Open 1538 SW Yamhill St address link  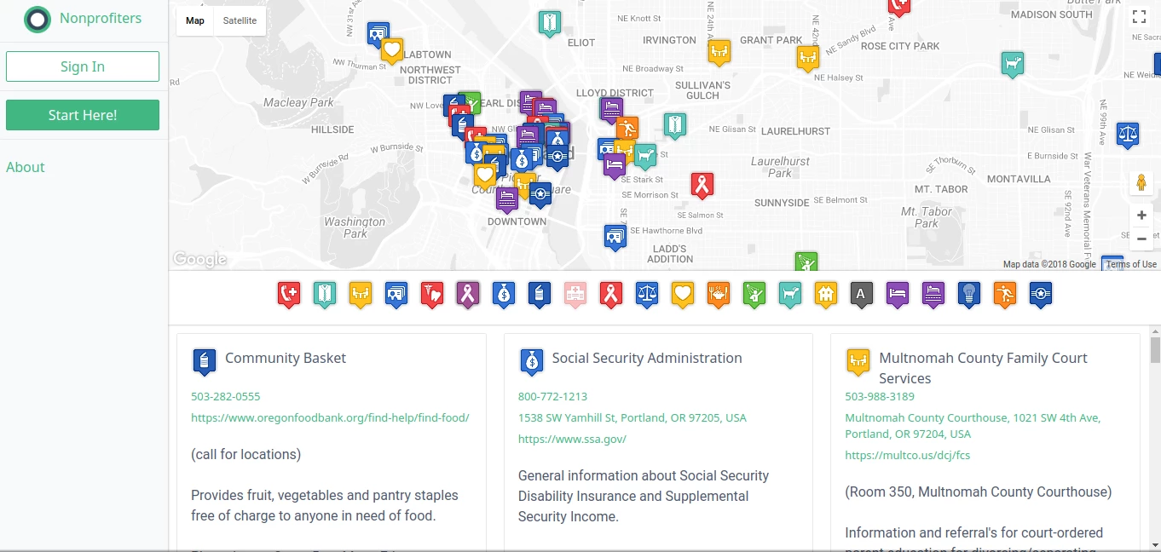point(632,417)
